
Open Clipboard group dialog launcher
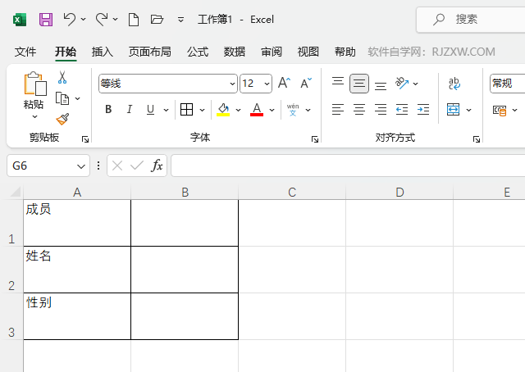(85, 139)
